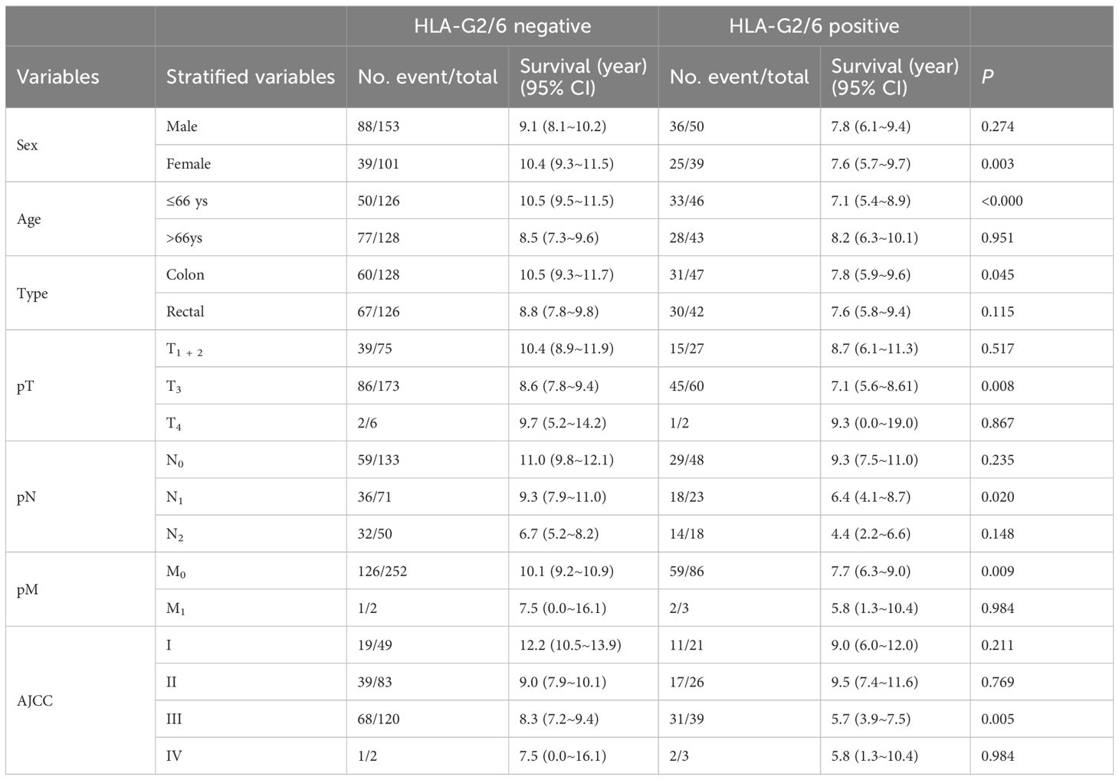Select the '12.2 (10.5~13.9)' survival cell
This screenshot has width=1119, height=780.
coord(570,645)
